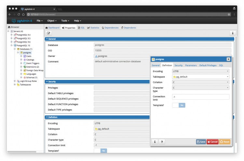Click the browser reload icon

click(x=19, y=14)
